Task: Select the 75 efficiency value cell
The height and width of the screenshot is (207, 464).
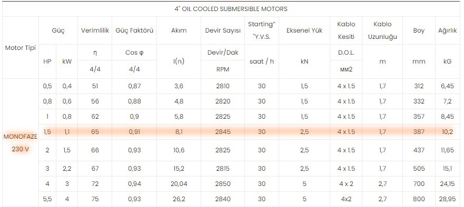Action: coord(95,199)
